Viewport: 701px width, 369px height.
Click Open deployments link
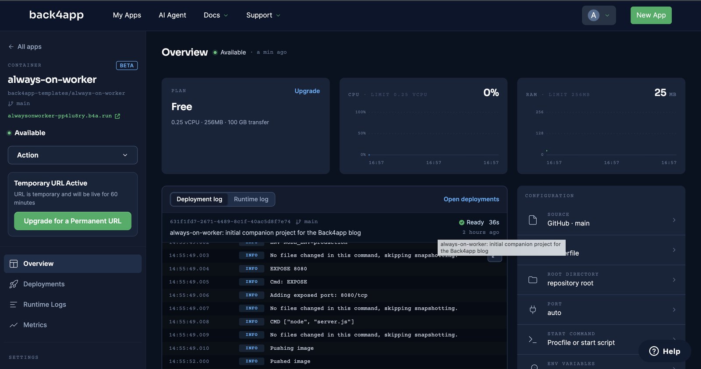click(x=471, y=199)
